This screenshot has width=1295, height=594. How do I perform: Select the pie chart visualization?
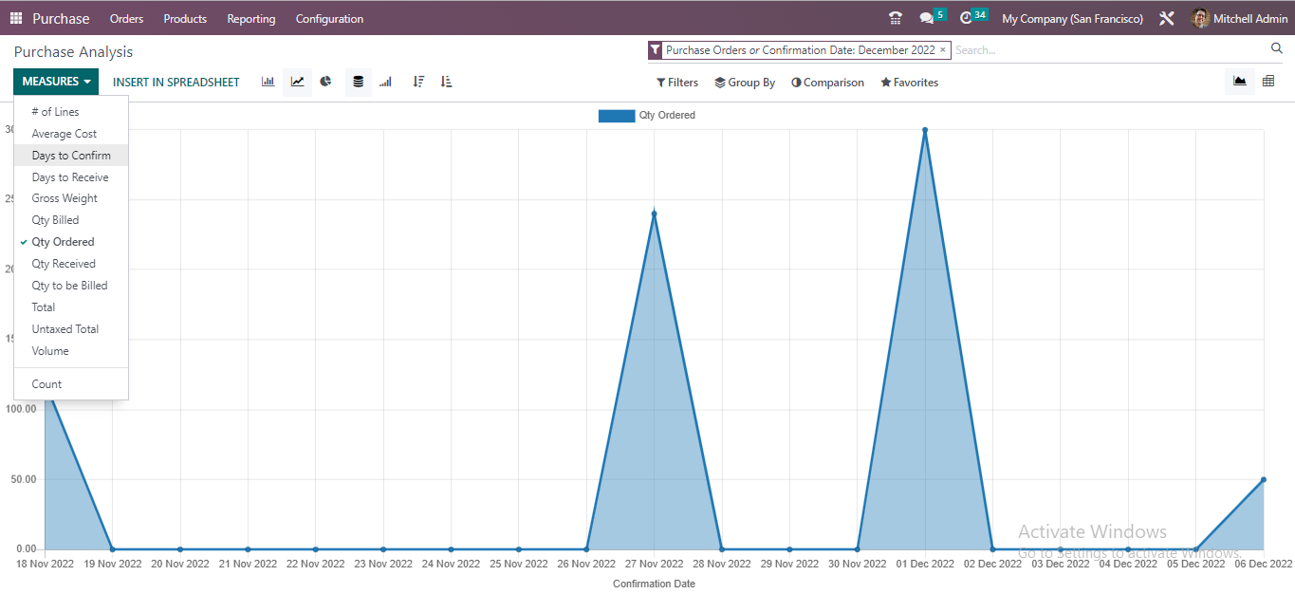325,82
